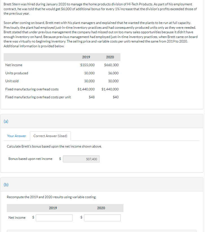Click the Calculate Brett's bonus instruction text
This screenshot has height=232, width=205.
pyautogui.click(x=54, y=146)
